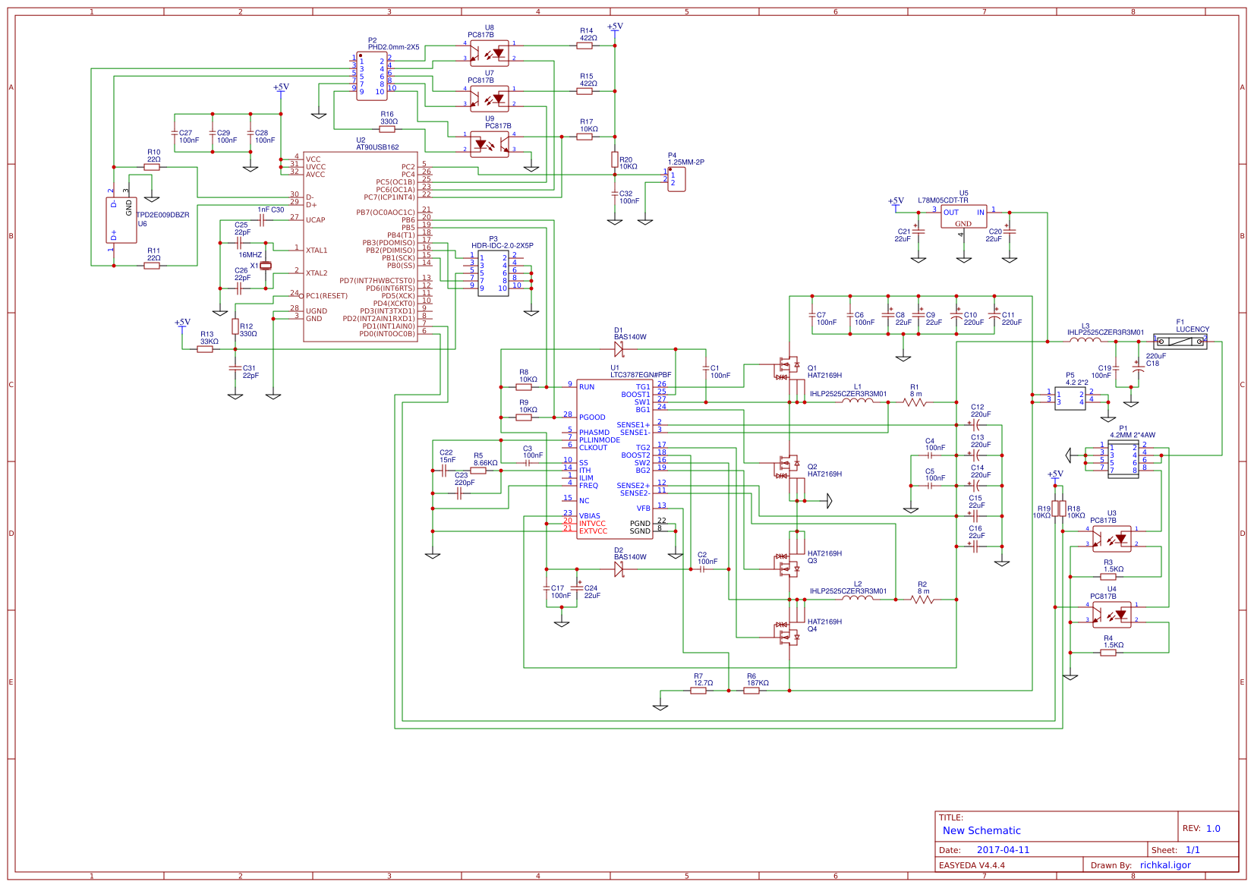Screen dimensions: 1254x888
Task: Select the U5 L78M05CDT-TR regulator box
Action: (x=964, y=216)
